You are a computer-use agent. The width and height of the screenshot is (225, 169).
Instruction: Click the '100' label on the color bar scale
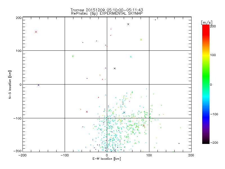(x=213, y=55)
